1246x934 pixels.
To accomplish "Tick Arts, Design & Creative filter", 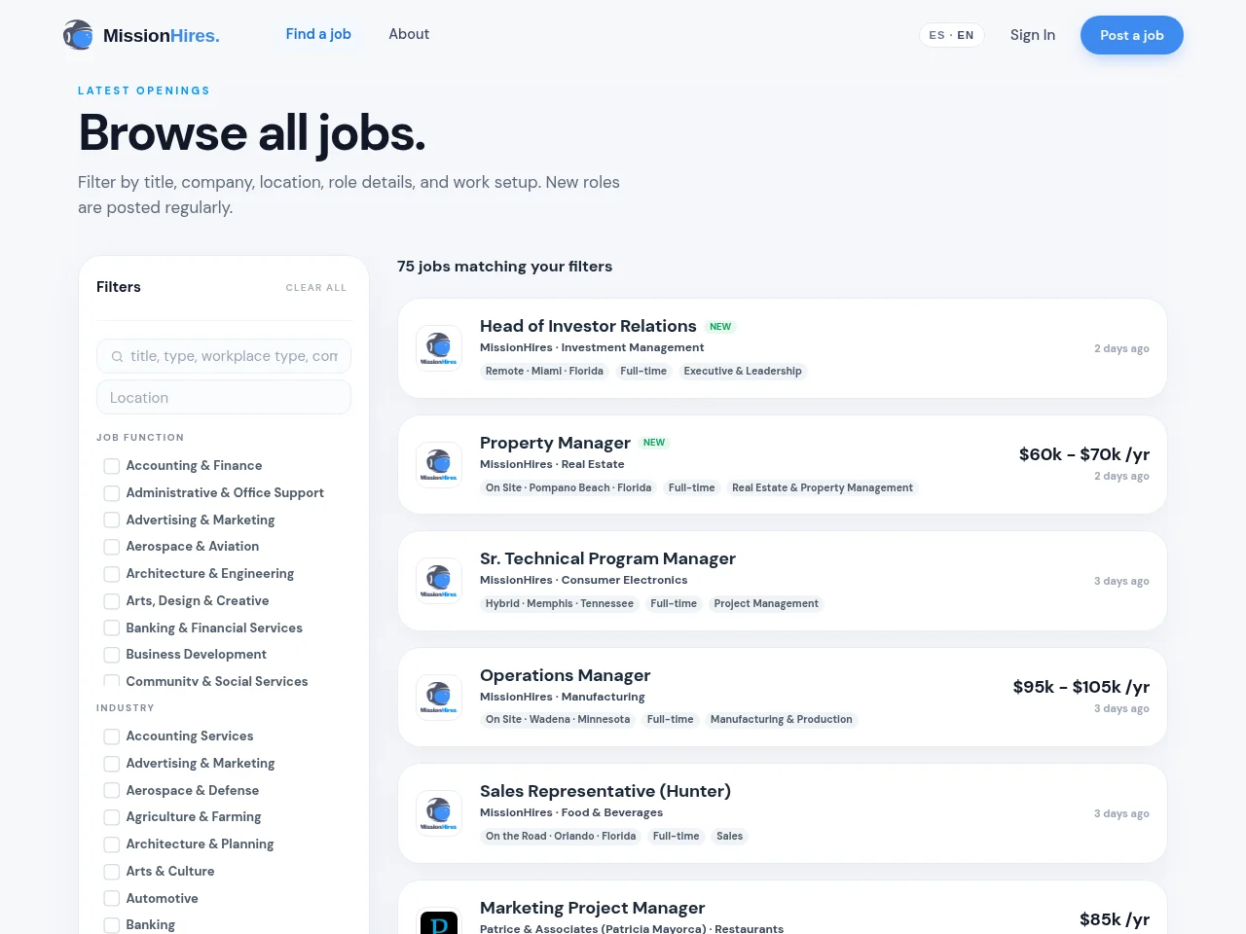I will (x=112, y=601).
